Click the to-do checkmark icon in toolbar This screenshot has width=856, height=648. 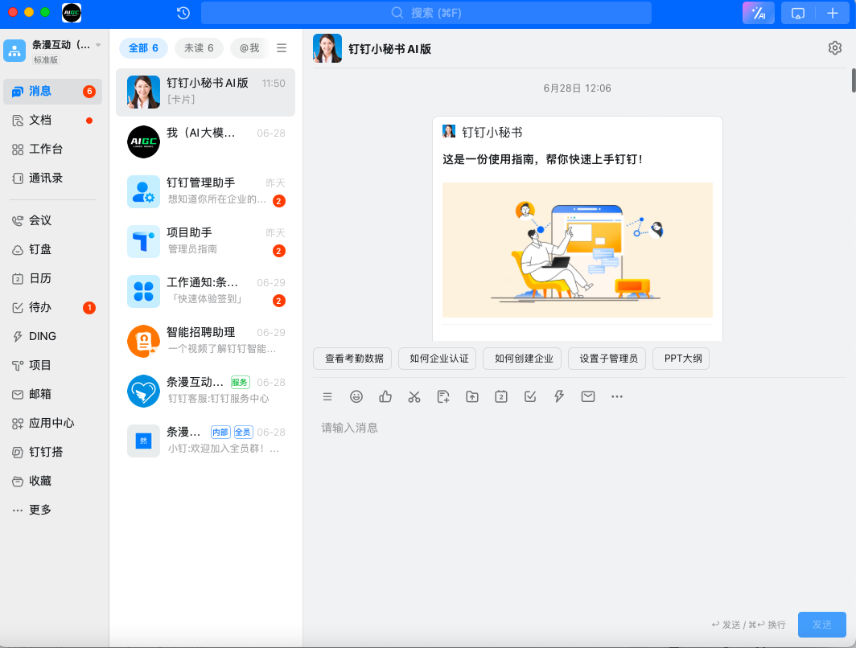(530, 396)
